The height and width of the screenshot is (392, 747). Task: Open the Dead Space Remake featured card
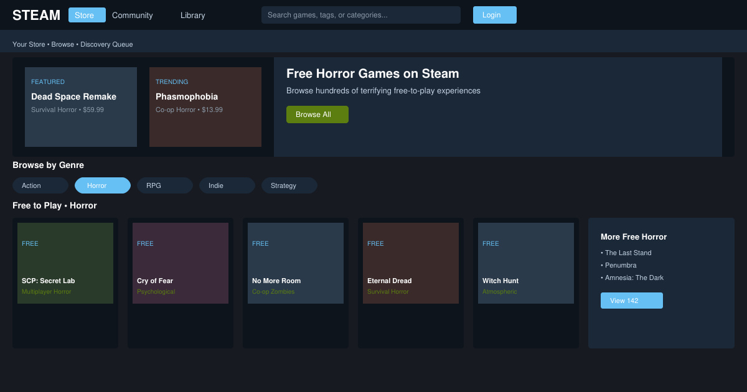tap(81, 107)
